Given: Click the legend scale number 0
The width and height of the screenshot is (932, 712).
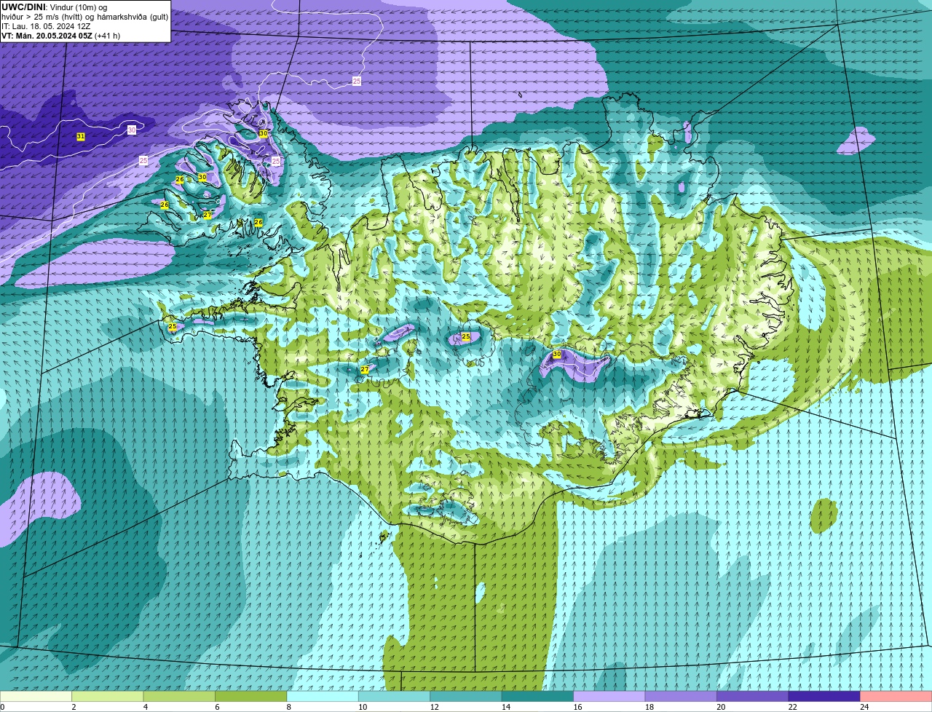Looking at the screenshot, I should tap(2, 707).
